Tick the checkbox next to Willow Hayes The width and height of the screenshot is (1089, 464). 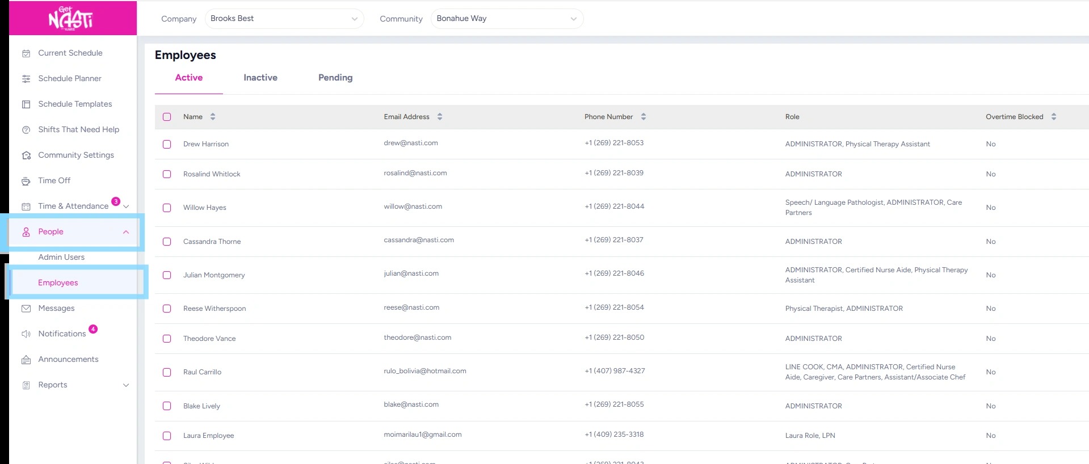(167, 208)
